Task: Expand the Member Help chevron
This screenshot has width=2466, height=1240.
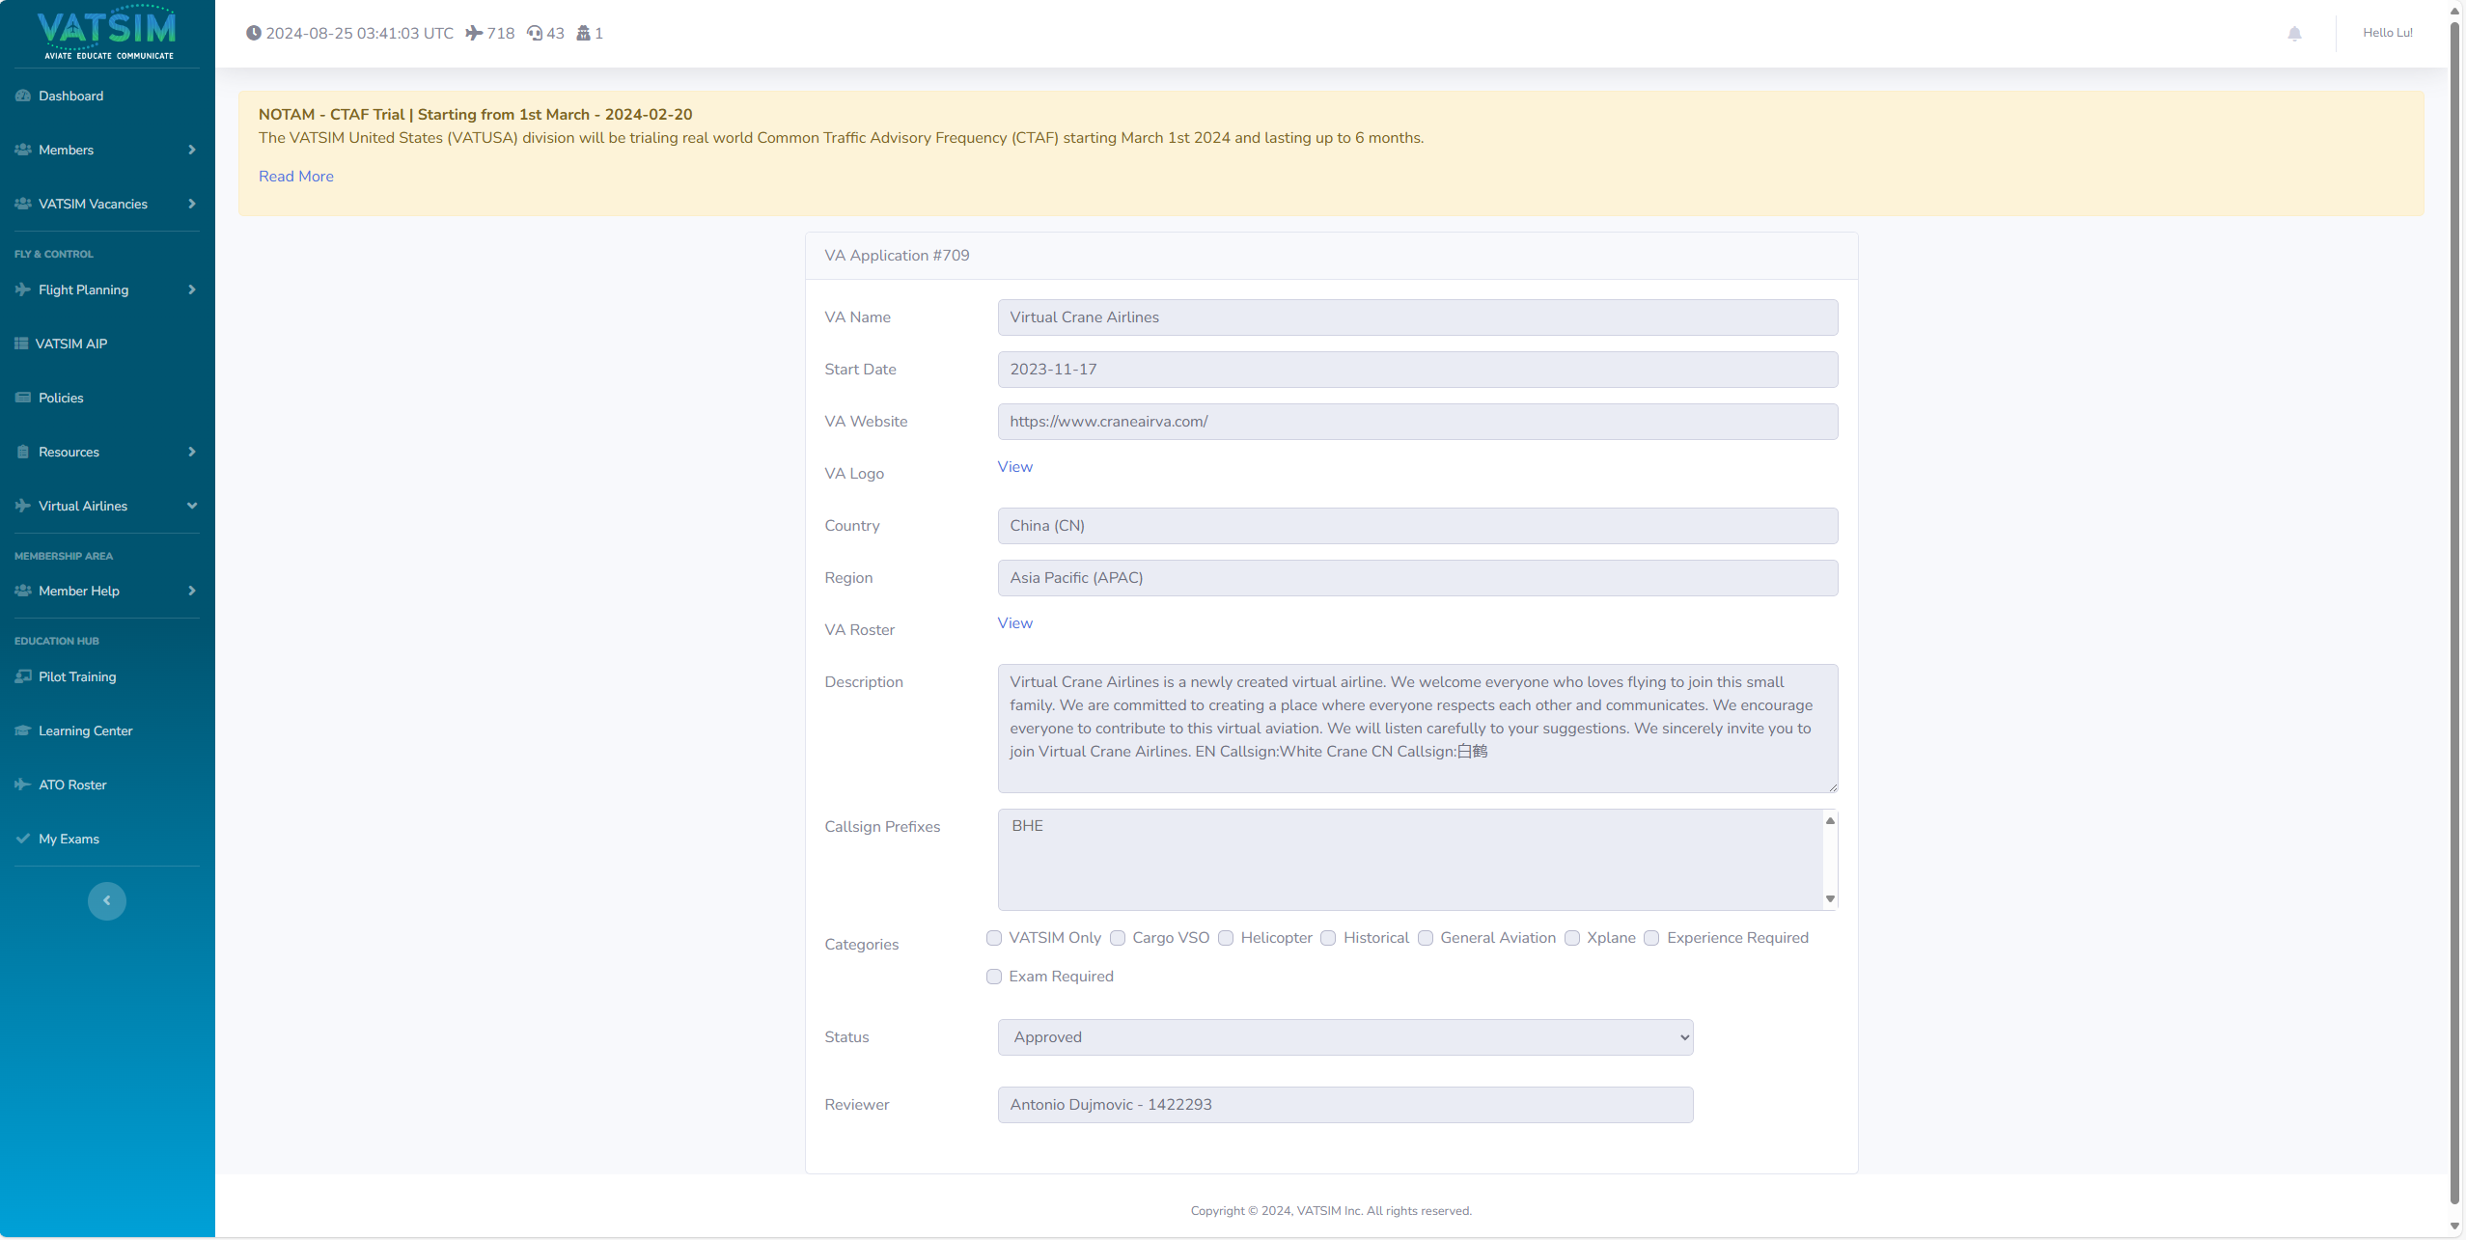Action: point(192,591)
